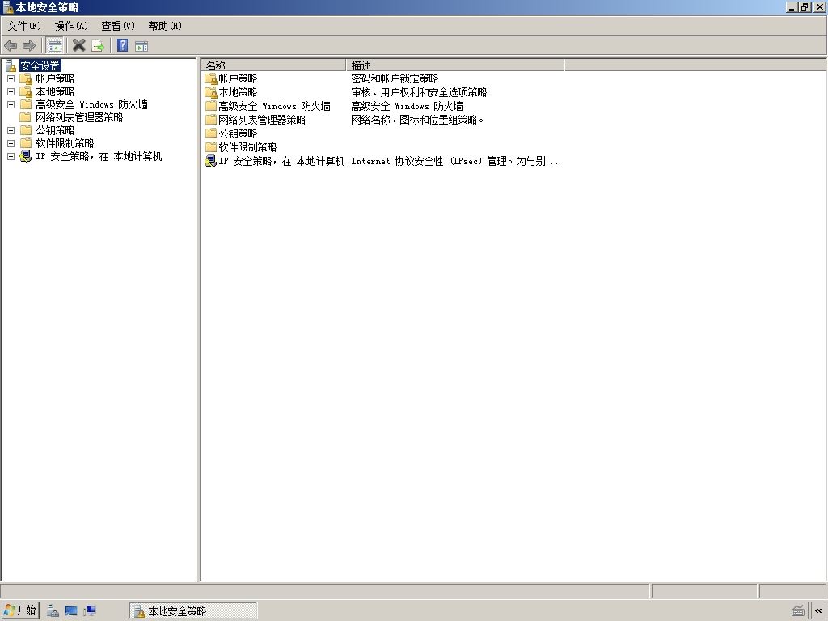Click description 审核、用户权利和安全选项策略

(420, 92)
